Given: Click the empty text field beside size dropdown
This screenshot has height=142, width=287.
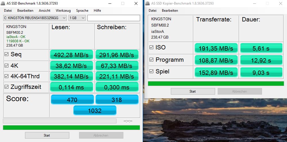Looking at the screenshot, I should click(114, 18).
